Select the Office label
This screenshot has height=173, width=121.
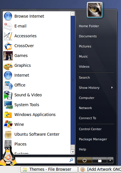20,85
